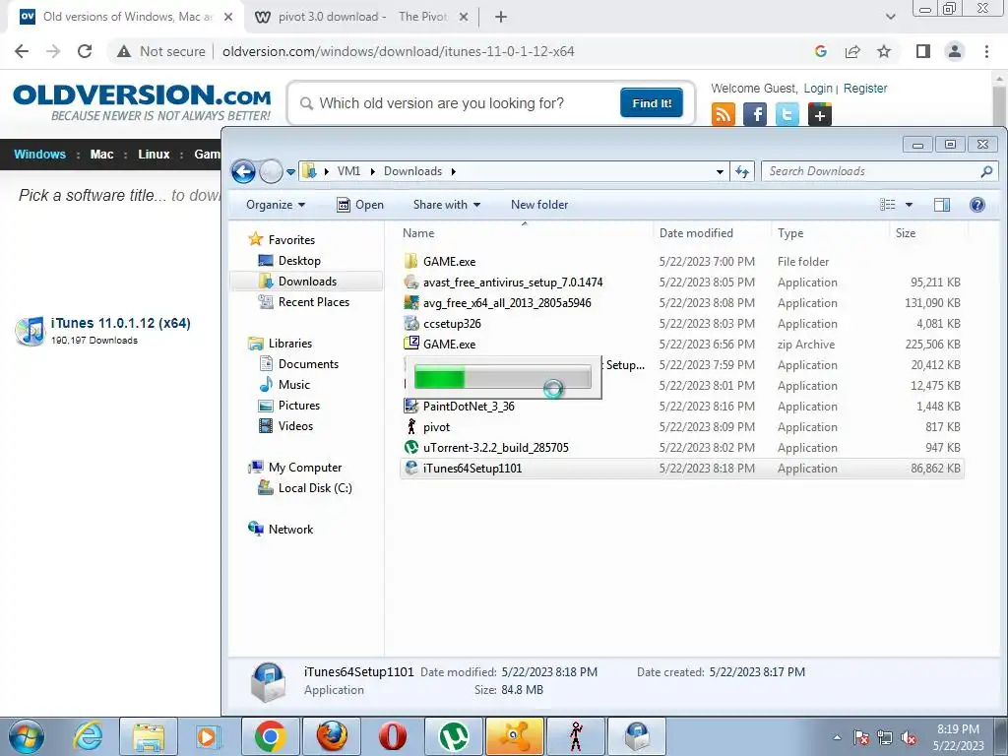Click Open in Explorer toolbar
Viewport: 1008px width, 756px height.
pyautogui.click(x=360, y=205)
